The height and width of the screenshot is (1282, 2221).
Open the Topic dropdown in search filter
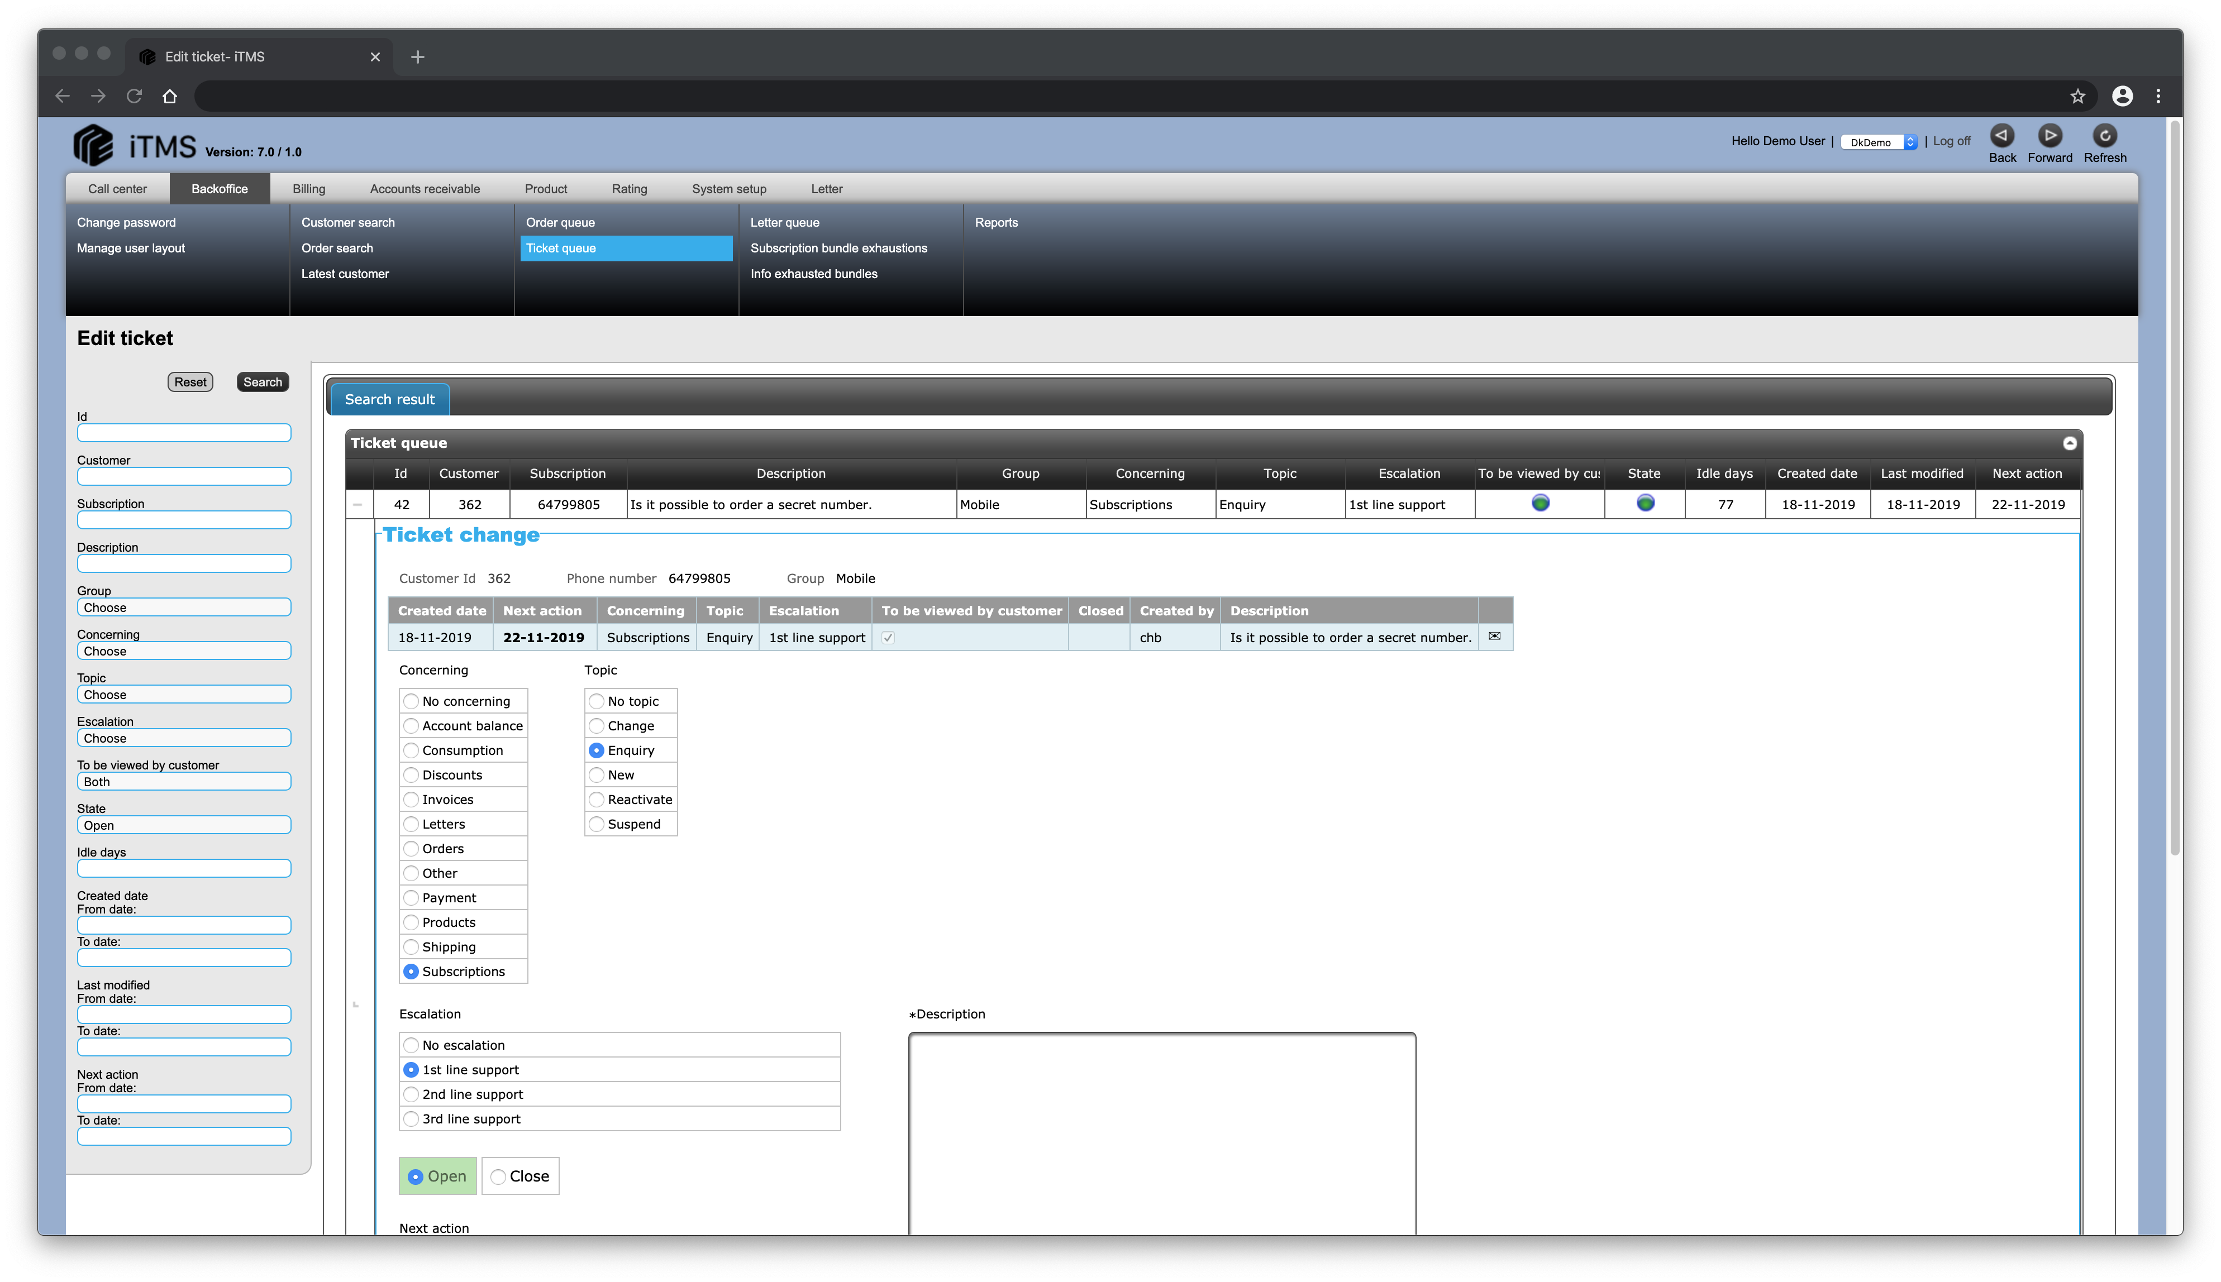point(184,695)
